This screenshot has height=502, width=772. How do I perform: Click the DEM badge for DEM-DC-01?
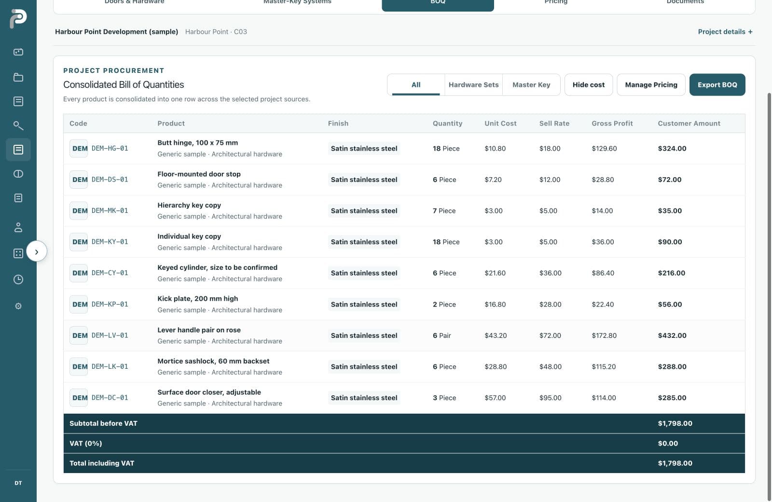(79, 398)
